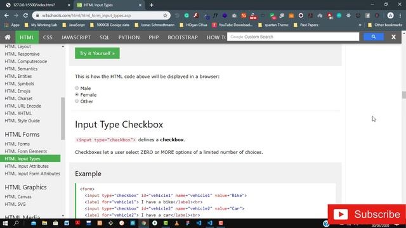Click the W3Schools home icon

(8, 37)
